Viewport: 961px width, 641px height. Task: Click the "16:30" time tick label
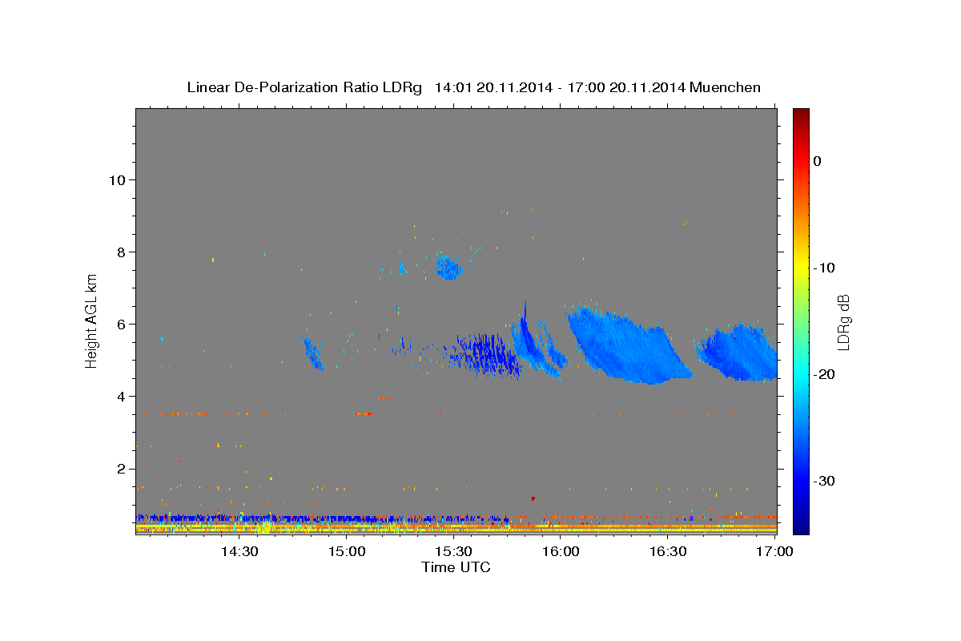click(x=668, y=551)
